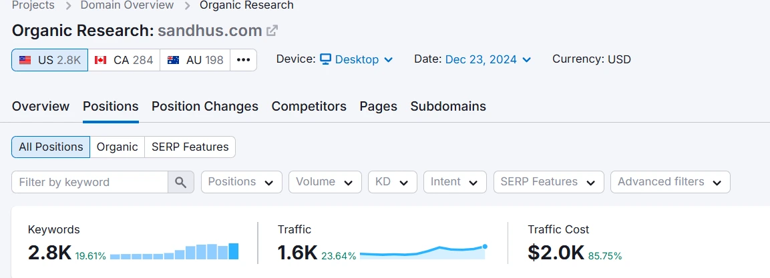Screen dimensions: 770x278
Task: Click the Keywords 2.8K value
Action: pyautogui.click(x=49, y=253)
